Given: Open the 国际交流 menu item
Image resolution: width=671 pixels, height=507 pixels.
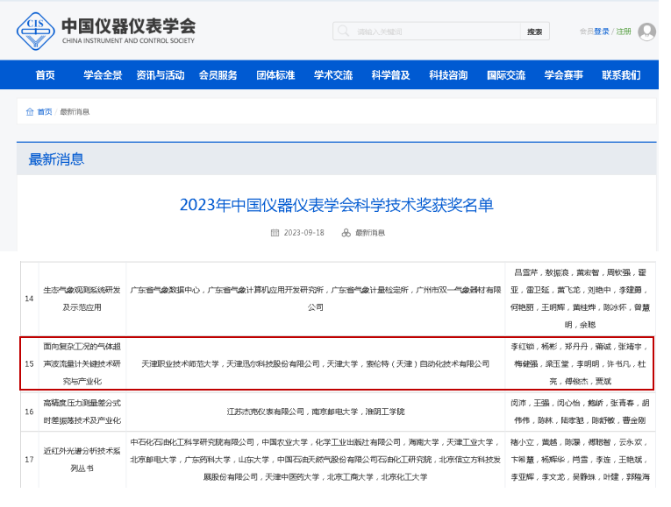Looking at the screenshot, I should [506, 75].
